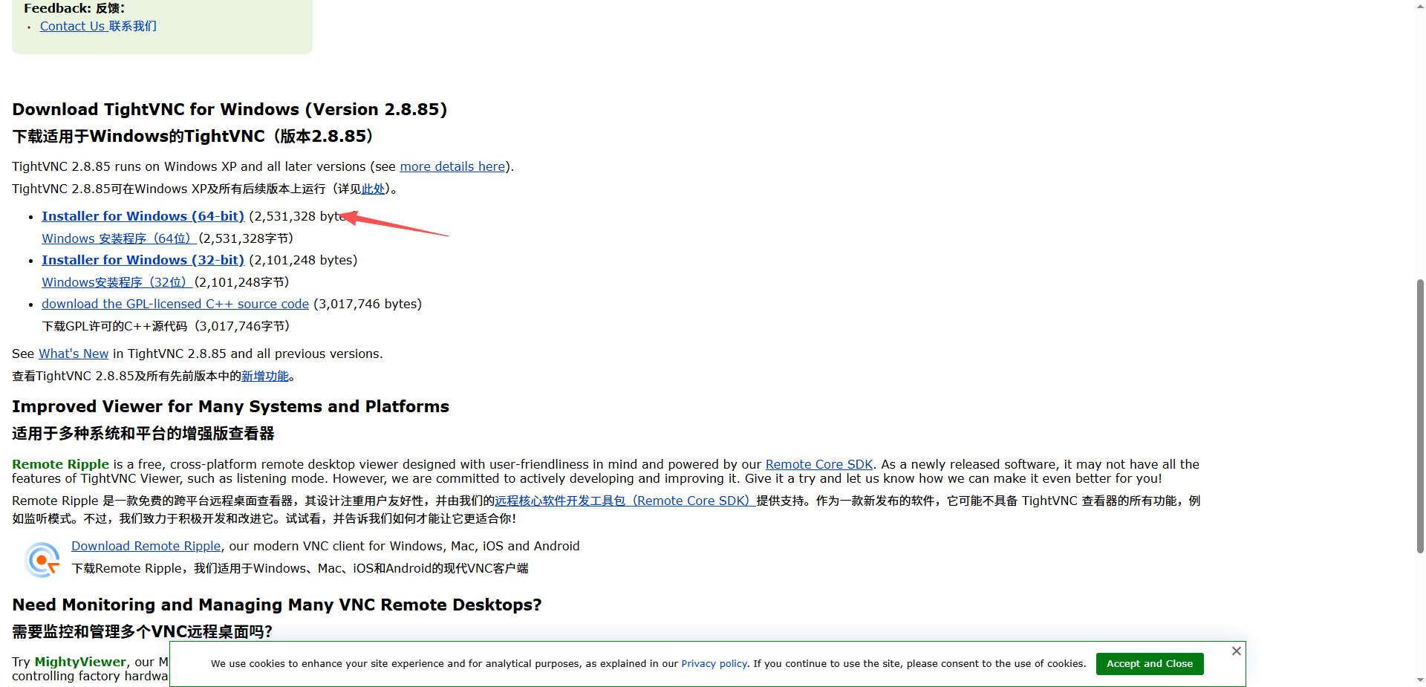Click heading 'Download TightVNC for Windows (Version 2.8.85)'
This screenshot has width=1426, height=687.
tap(229, 109)
